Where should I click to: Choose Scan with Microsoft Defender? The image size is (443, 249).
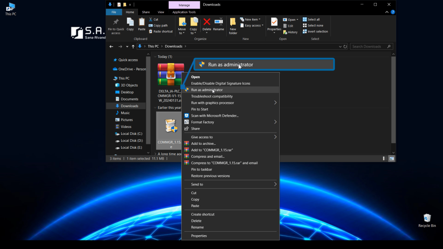(231, 116)
